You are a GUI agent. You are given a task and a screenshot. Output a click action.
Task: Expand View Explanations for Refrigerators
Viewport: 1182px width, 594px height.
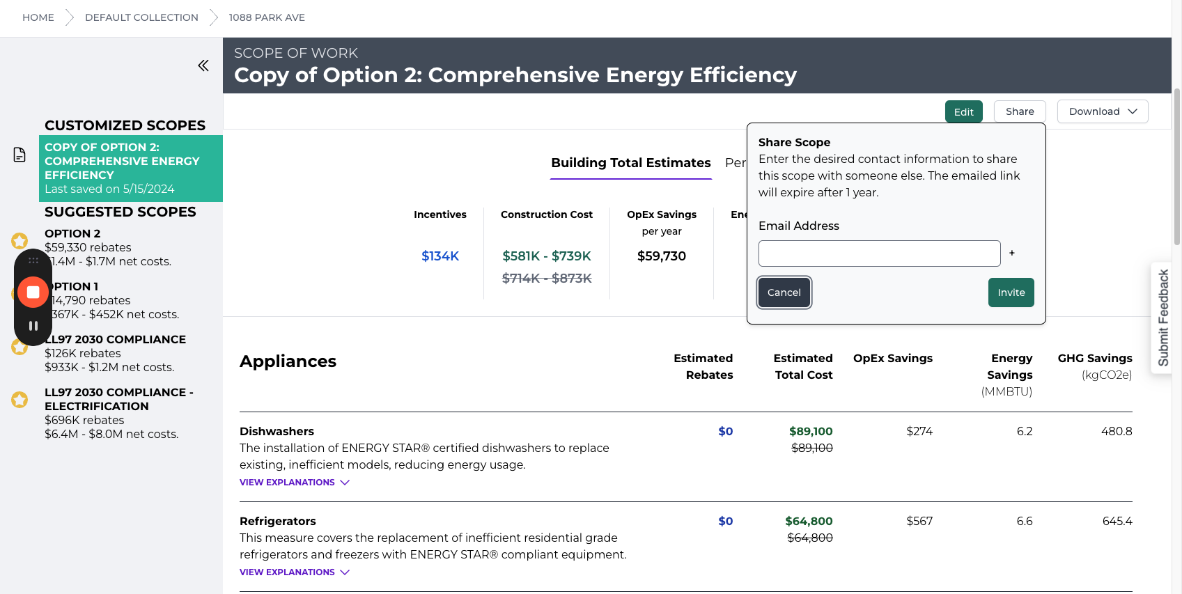point(295,572)
